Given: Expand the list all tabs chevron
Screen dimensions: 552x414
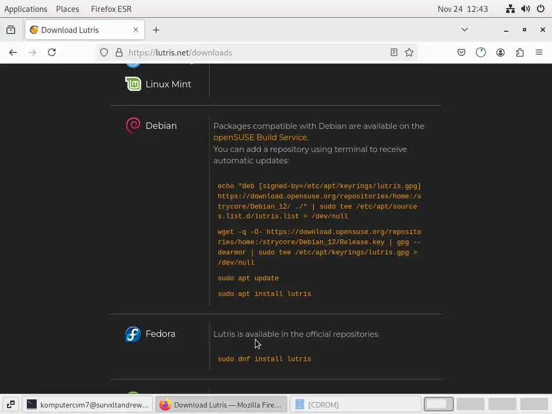Looking at the screenshot, I should (465, 30).
